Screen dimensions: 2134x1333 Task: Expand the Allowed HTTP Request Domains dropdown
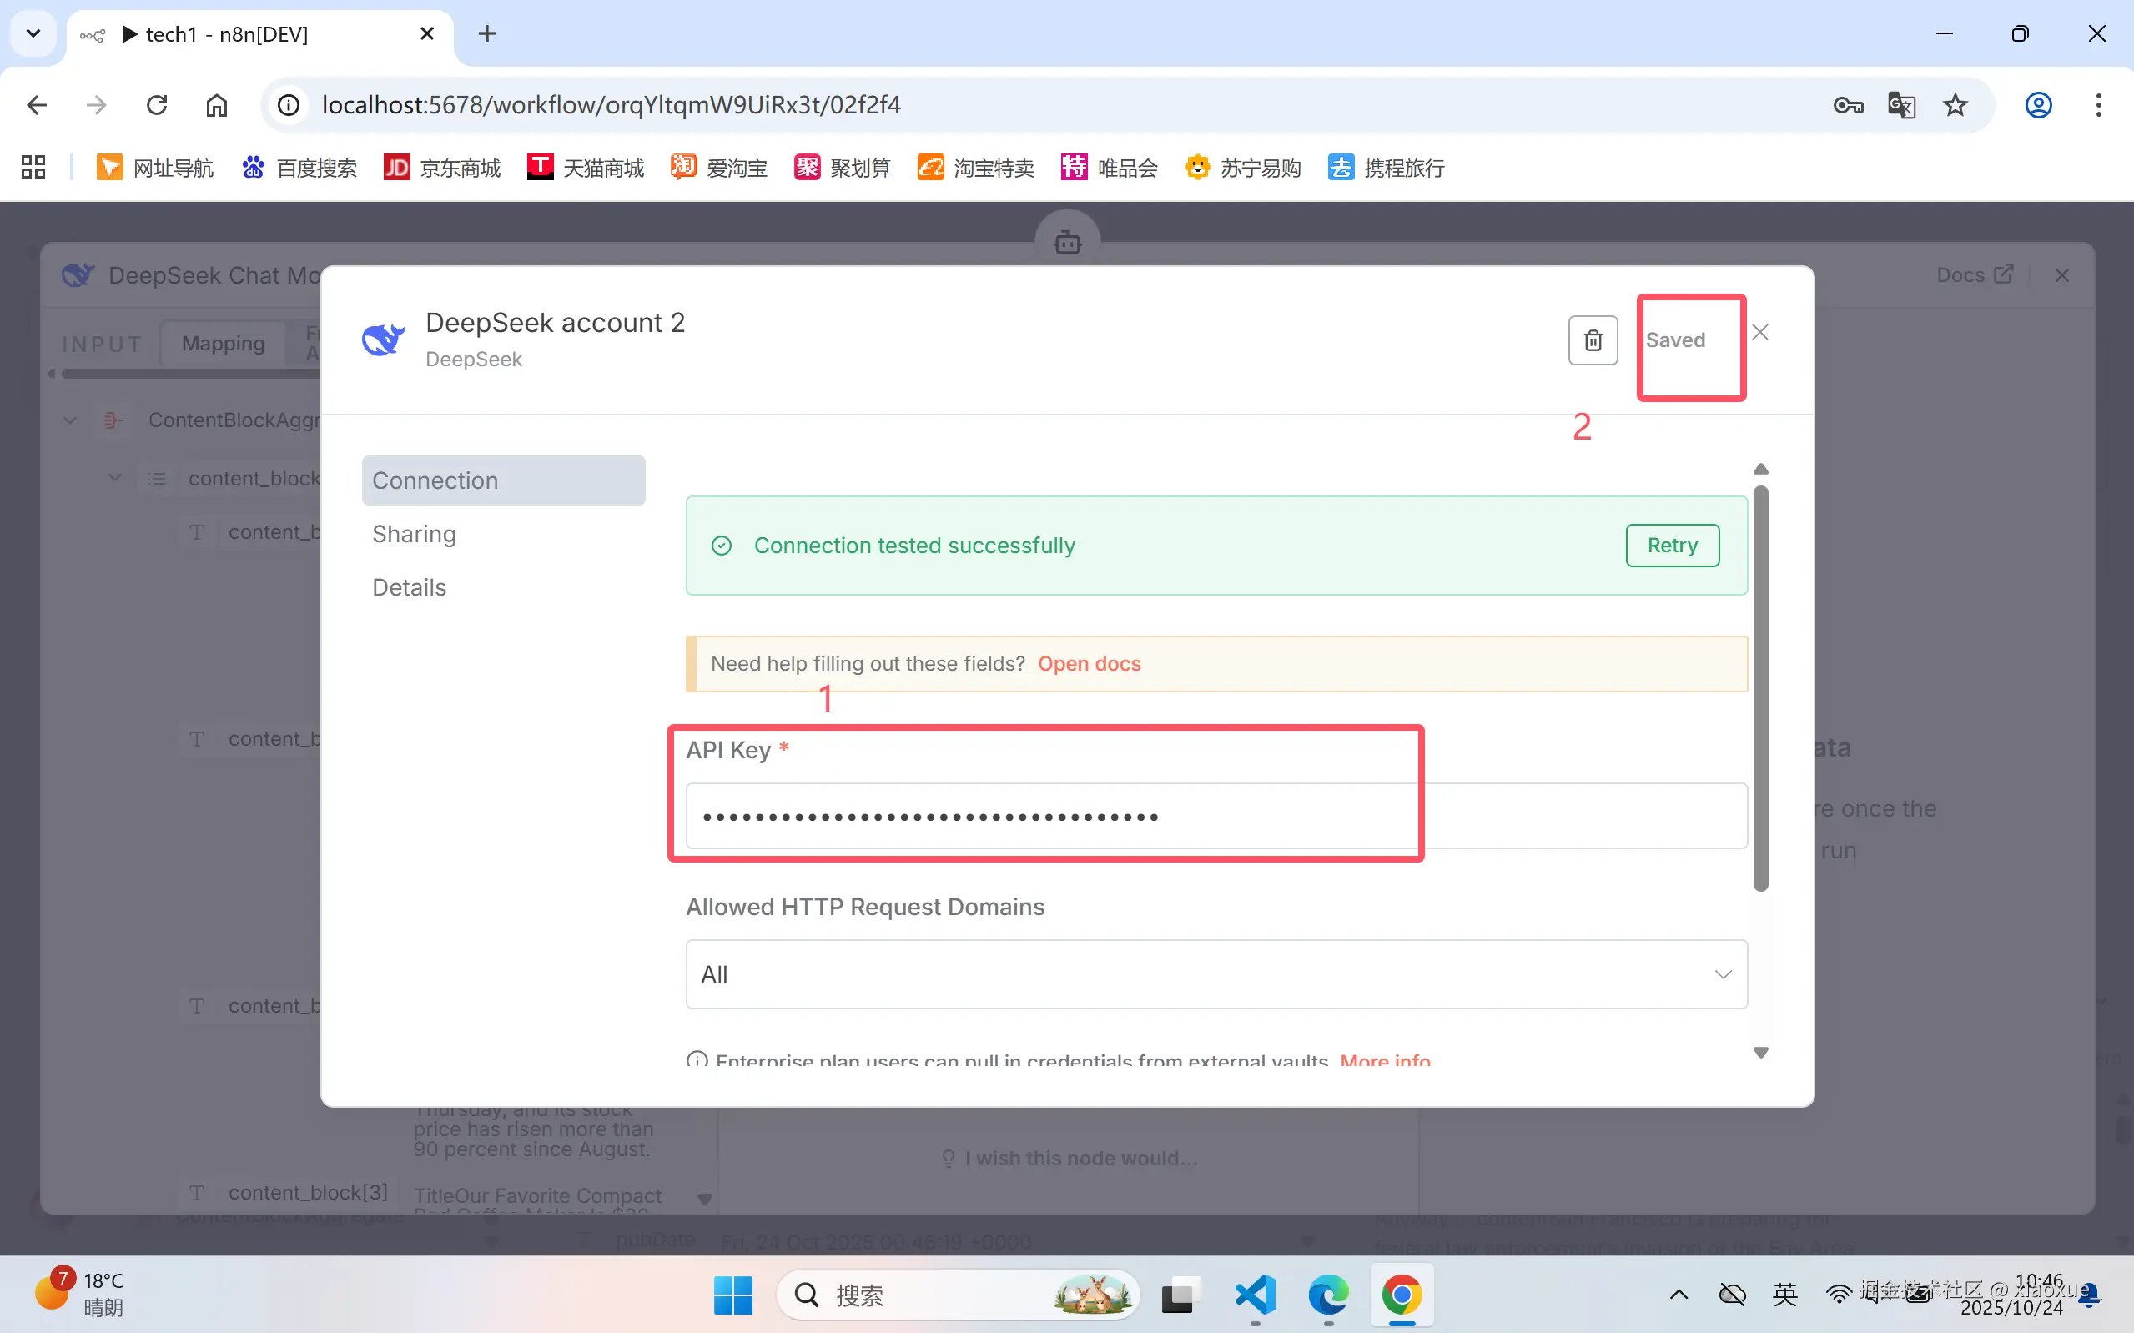tap(1215, 974)
